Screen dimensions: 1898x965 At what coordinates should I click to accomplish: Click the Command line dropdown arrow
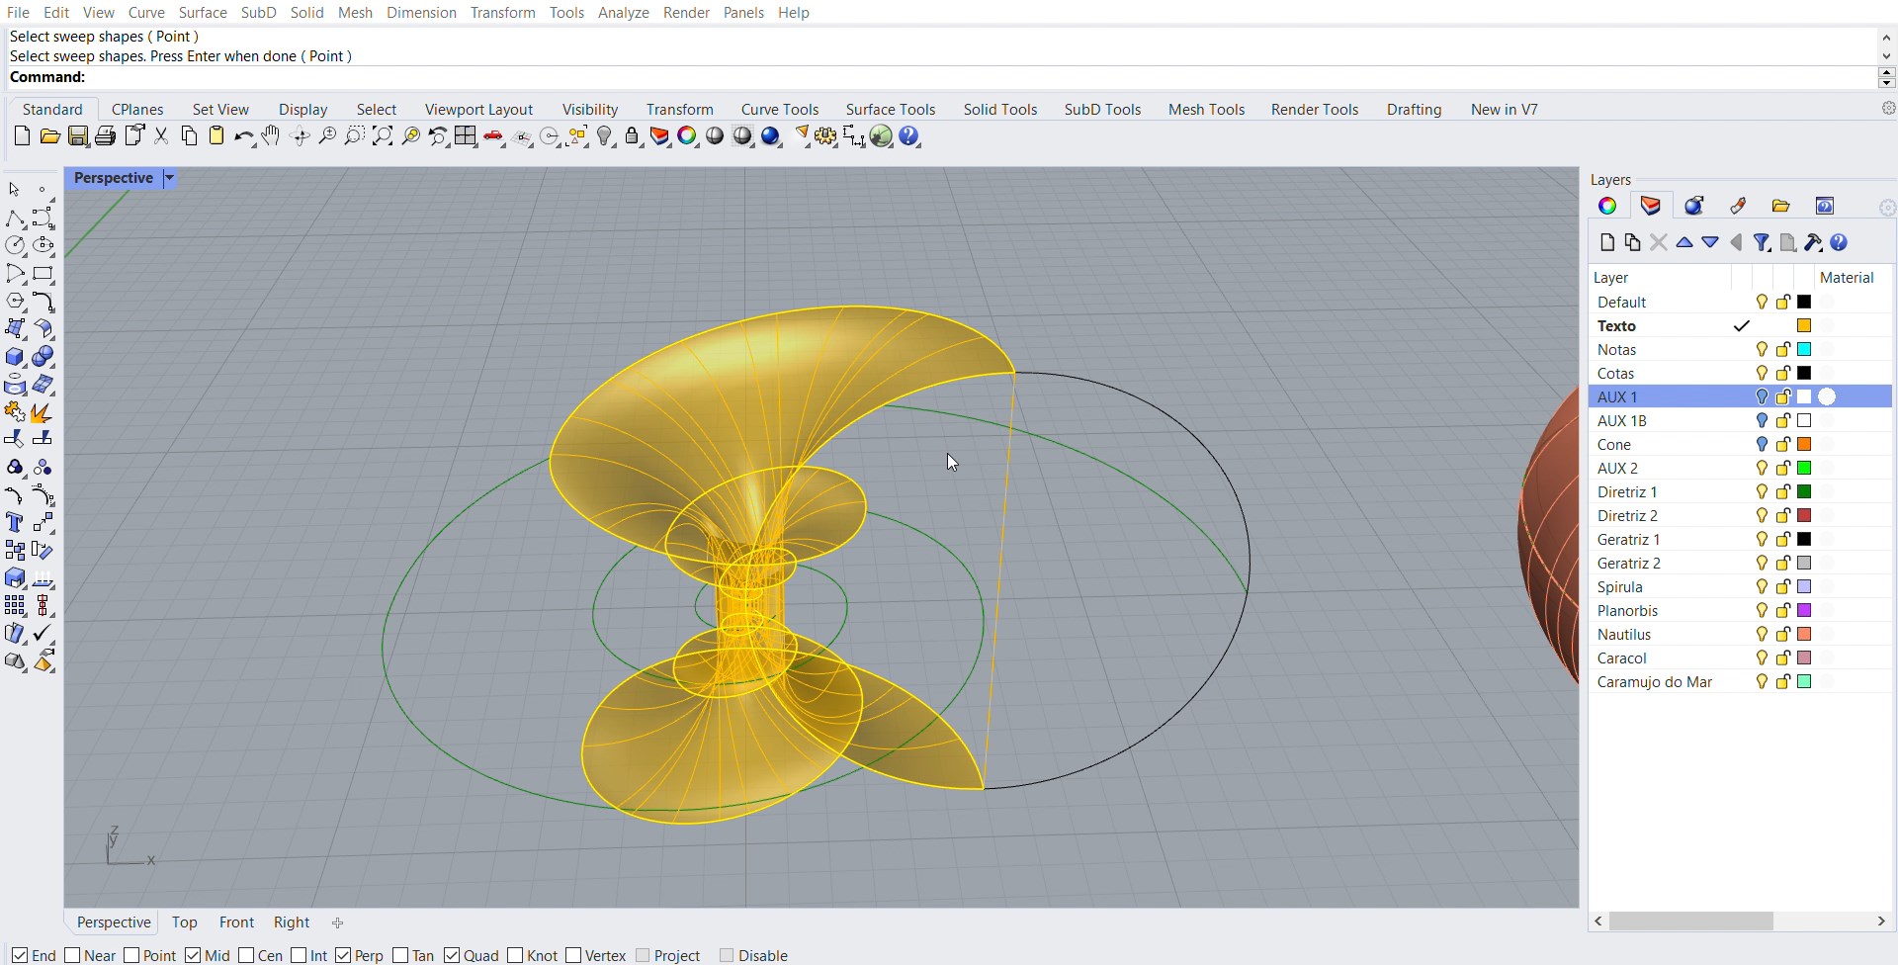(1886, 82)
